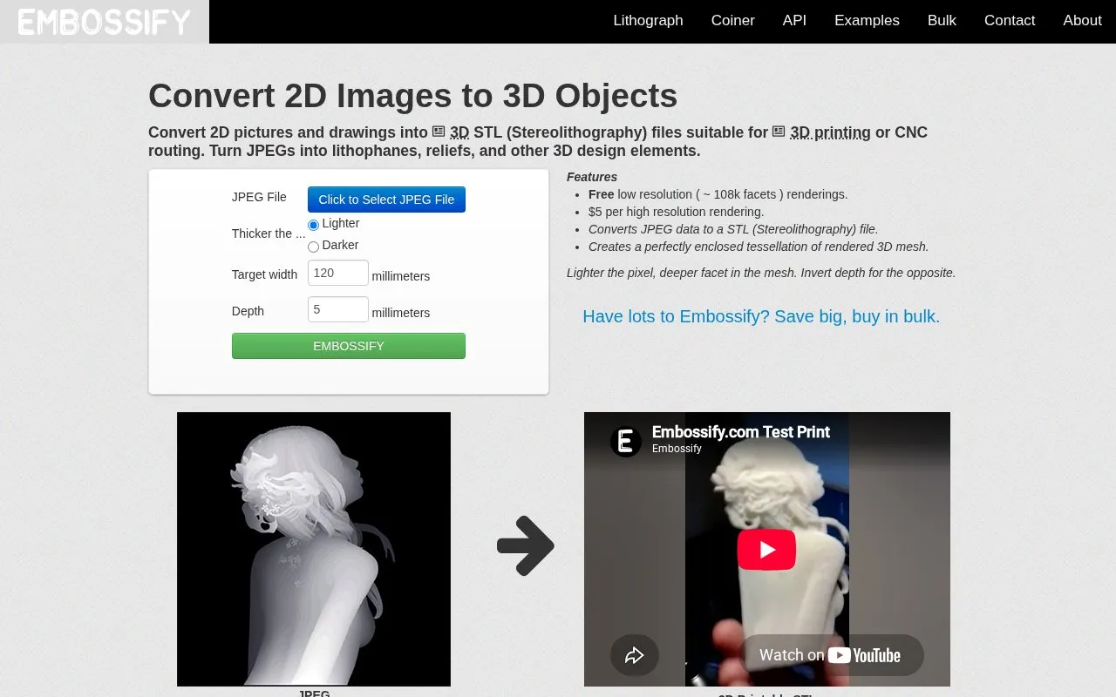
Task: Click the video share arrow icon
Action: pyautogui.click(x=634, y=655)
